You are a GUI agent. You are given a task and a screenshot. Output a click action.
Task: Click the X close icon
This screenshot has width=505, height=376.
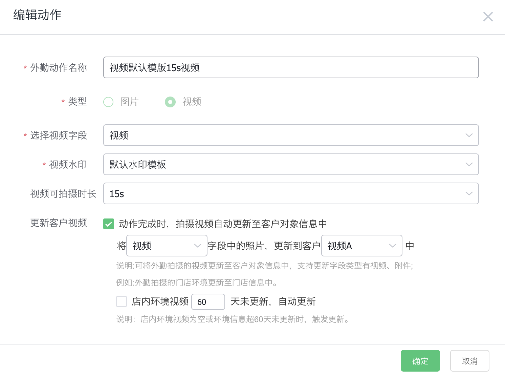click(x=488, y=17)
